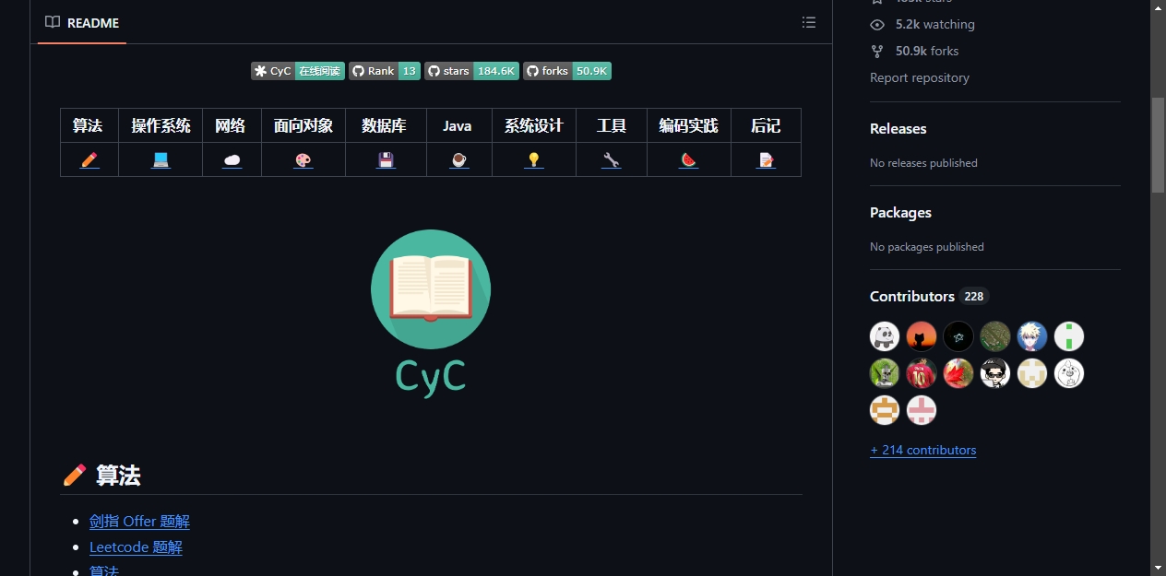Click the orange striped identicon avatar

coord(885,410)
